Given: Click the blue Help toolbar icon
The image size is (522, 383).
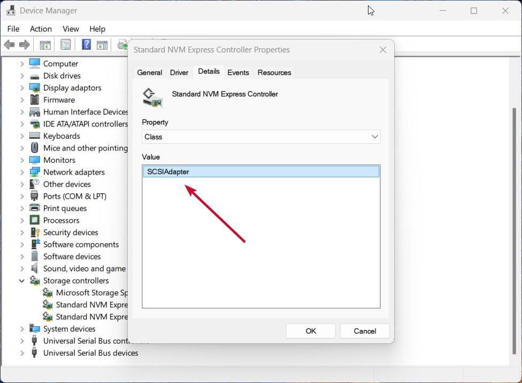Looking at the screenshot, I should [86, 45].
